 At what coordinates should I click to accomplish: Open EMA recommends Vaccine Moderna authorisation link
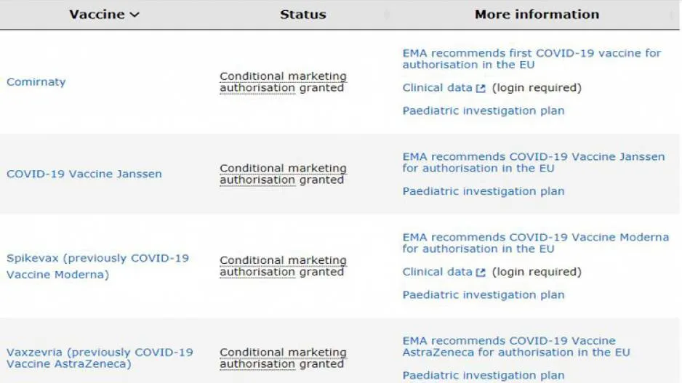535,243
